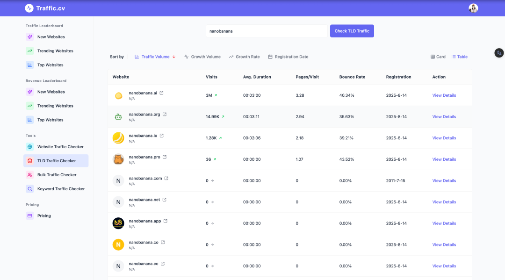
Task: Open external link for nanobanana.org
Action: pyautogui.click(x=165, y=114)
